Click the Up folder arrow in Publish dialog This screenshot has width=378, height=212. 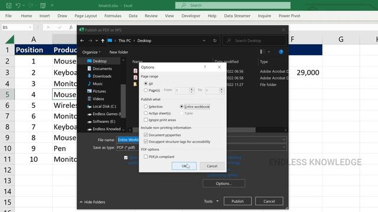tap(103, 41)
